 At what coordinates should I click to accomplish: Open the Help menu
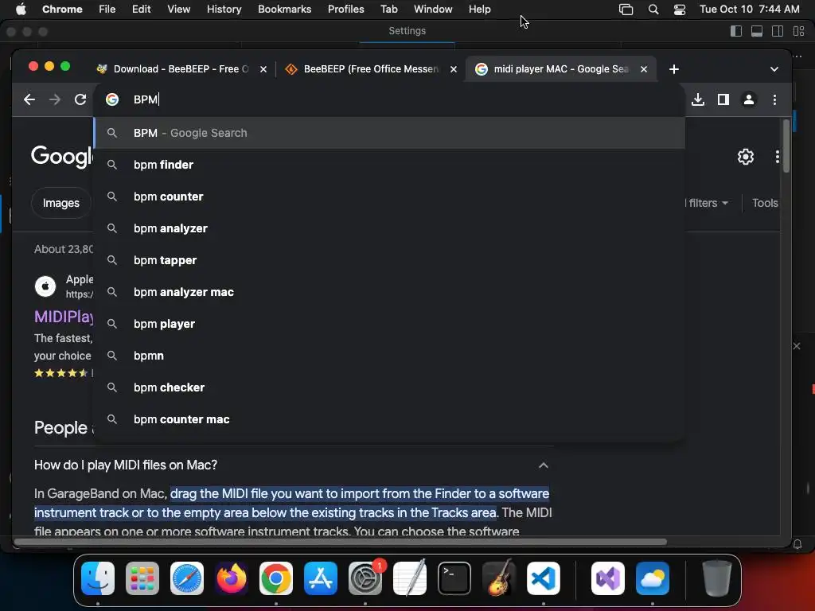click(x=479, y=10)
